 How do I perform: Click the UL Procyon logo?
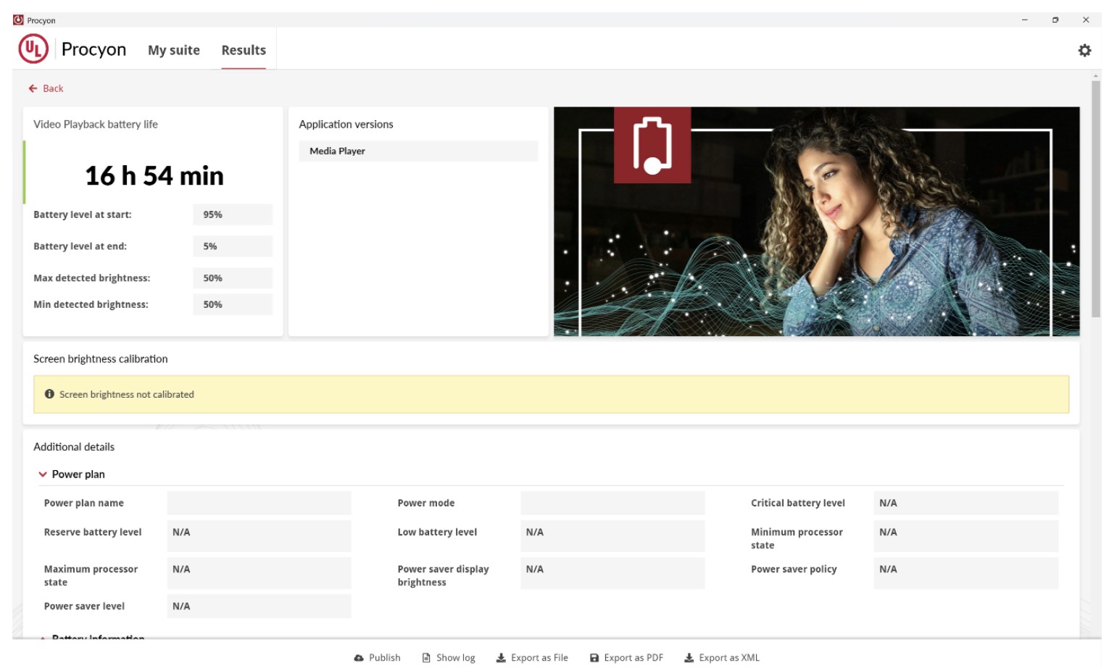coord(33,49)
